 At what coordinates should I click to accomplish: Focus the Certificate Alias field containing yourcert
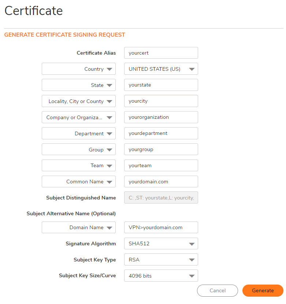pyautogui.click(x=161, y=53)
